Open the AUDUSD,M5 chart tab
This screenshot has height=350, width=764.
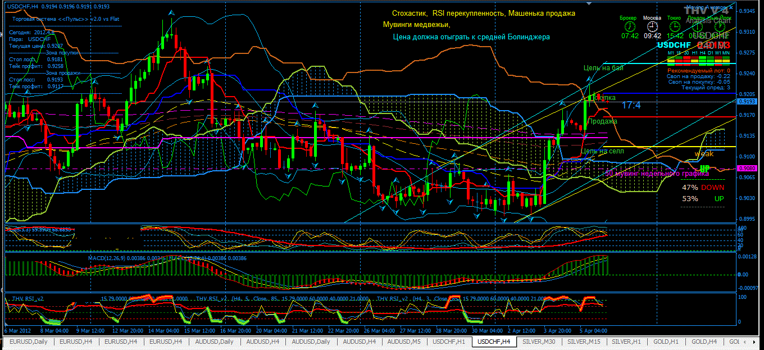point(403,342)
